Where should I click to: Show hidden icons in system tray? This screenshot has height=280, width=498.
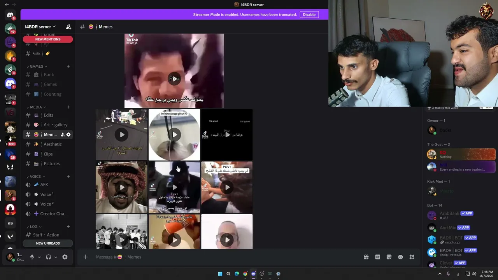[440, 274]
